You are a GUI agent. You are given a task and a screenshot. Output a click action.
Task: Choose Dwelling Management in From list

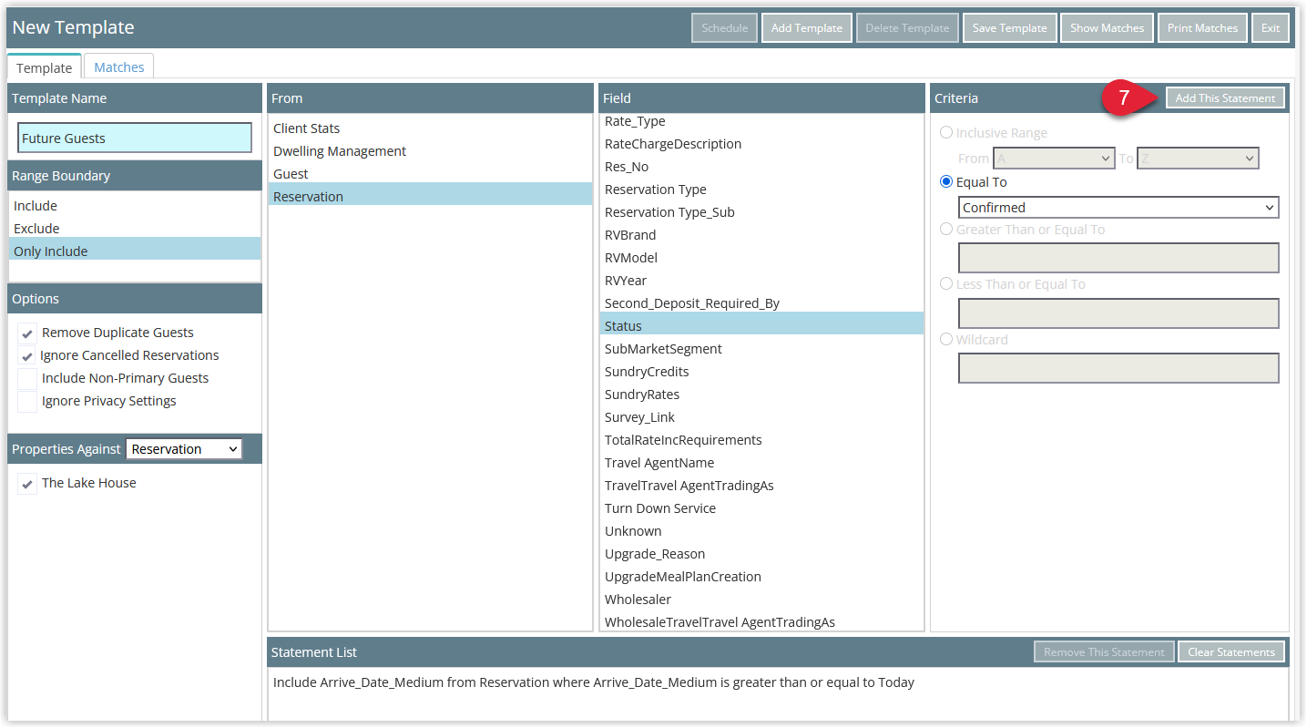pyautogui.click(x=430, y=151)
